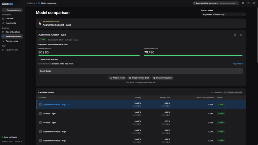Open the Overview home icon

click(3, 19)
